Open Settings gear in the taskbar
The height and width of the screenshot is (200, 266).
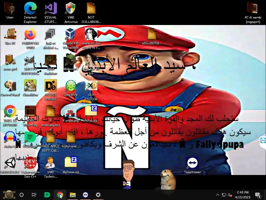(x=98, y=195)
